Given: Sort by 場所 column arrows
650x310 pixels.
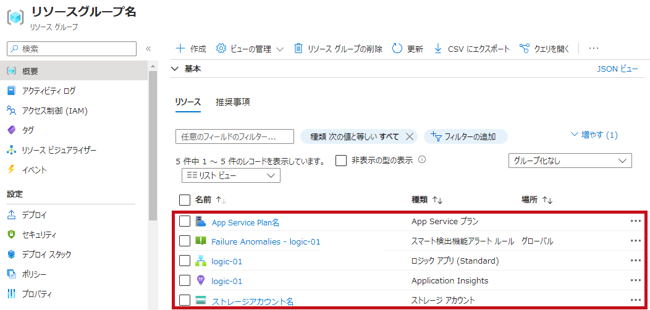Looking at the screenshot, I should point(547,200).
